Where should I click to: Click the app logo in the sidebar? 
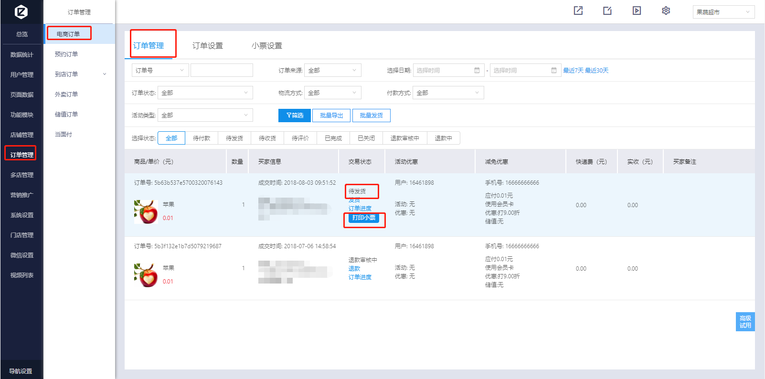coord(21,11)
